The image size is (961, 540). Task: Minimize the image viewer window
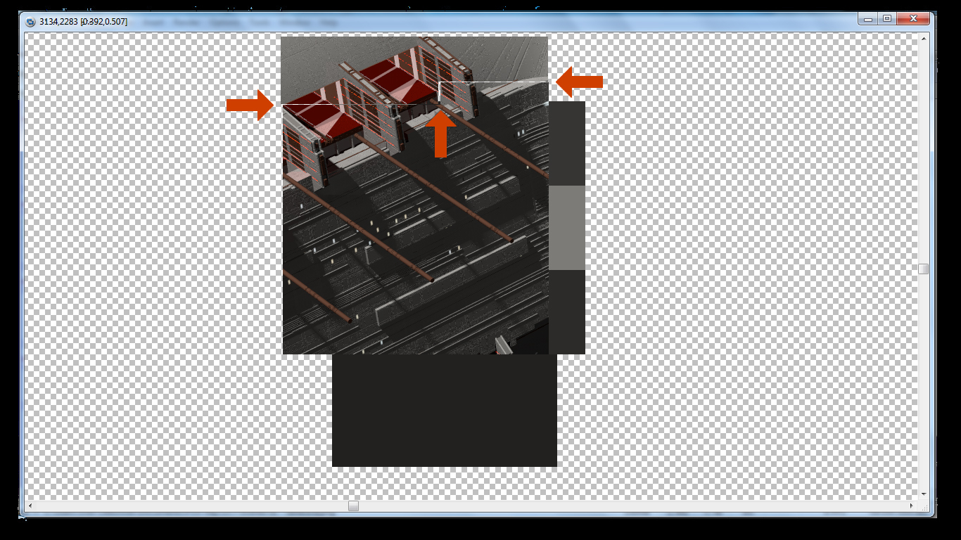(868, 18)
